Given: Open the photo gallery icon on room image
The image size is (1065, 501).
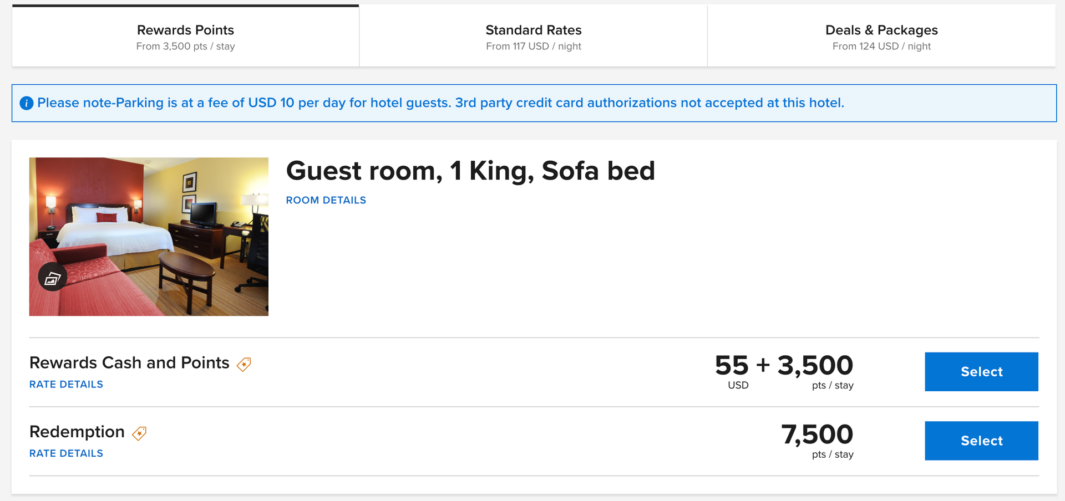Looking at the screenshot, I should (53, 277).
